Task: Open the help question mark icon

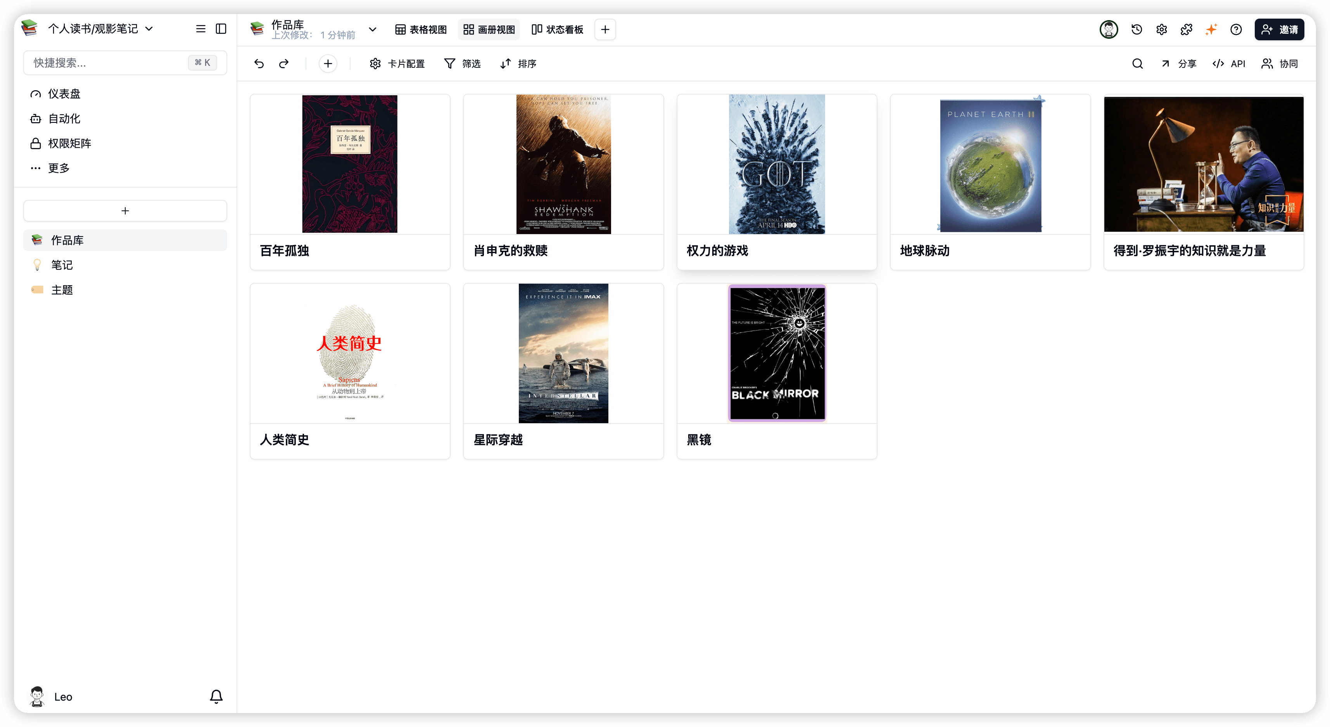Action: (1235, 29)
